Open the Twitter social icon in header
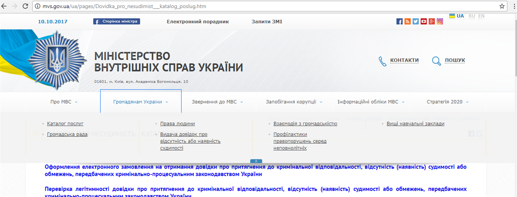 (x=416, y=21)
